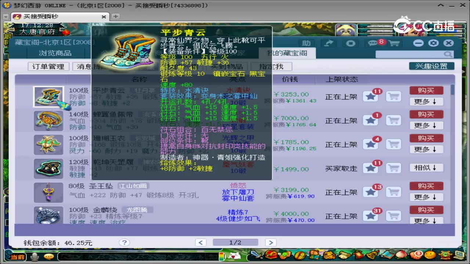This screenshot has width=470, height=264.
Task: Buy 圣王坠 with 购买 button
Action: point(426,186)
